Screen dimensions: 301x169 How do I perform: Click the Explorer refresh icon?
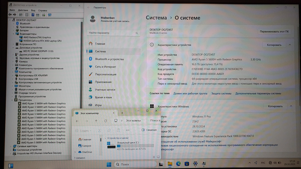click(x=106, y=121)
